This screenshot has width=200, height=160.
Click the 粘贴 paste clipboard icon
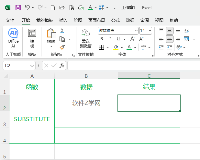[x=51, y=33]
